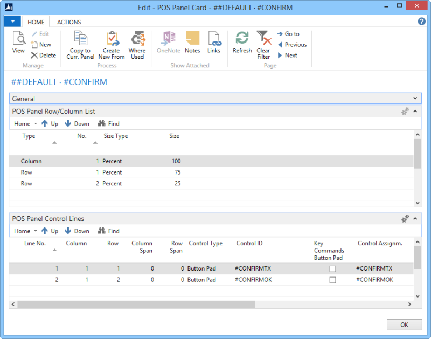Image resolution: width=431 pixels, height=339 pixels.
Task: Open the blue application menu dropdown
Action: pos(12,22)
